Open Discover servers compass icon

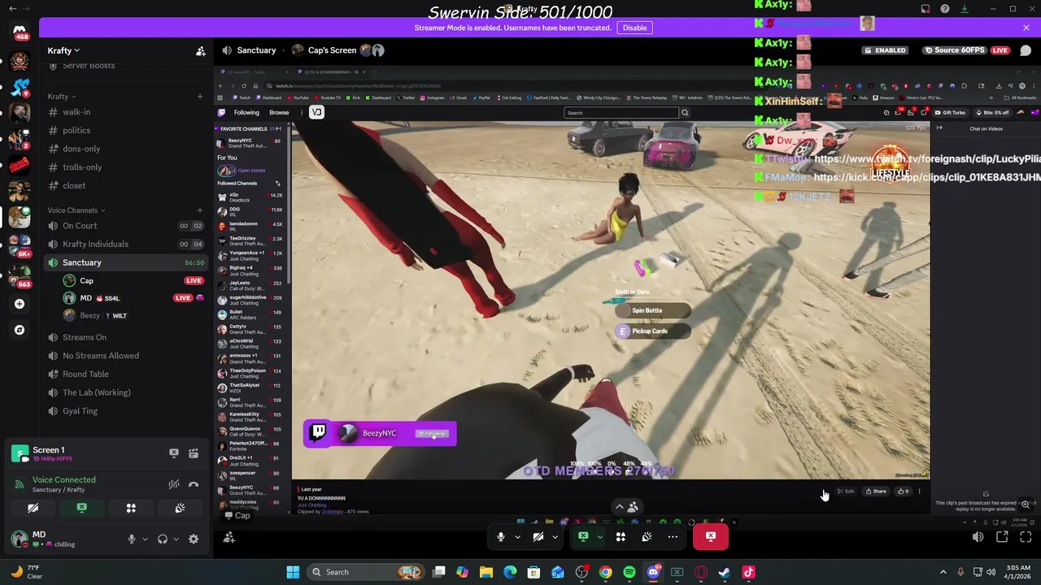(20, 330)
